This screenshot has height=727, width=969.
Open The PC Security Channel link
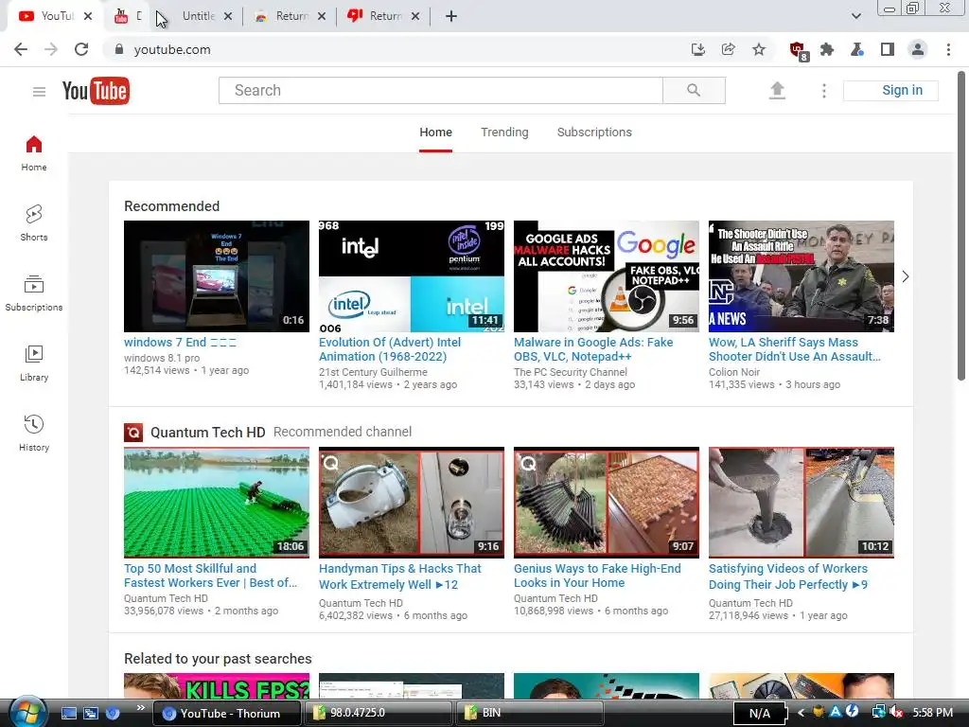click(571, 372)
